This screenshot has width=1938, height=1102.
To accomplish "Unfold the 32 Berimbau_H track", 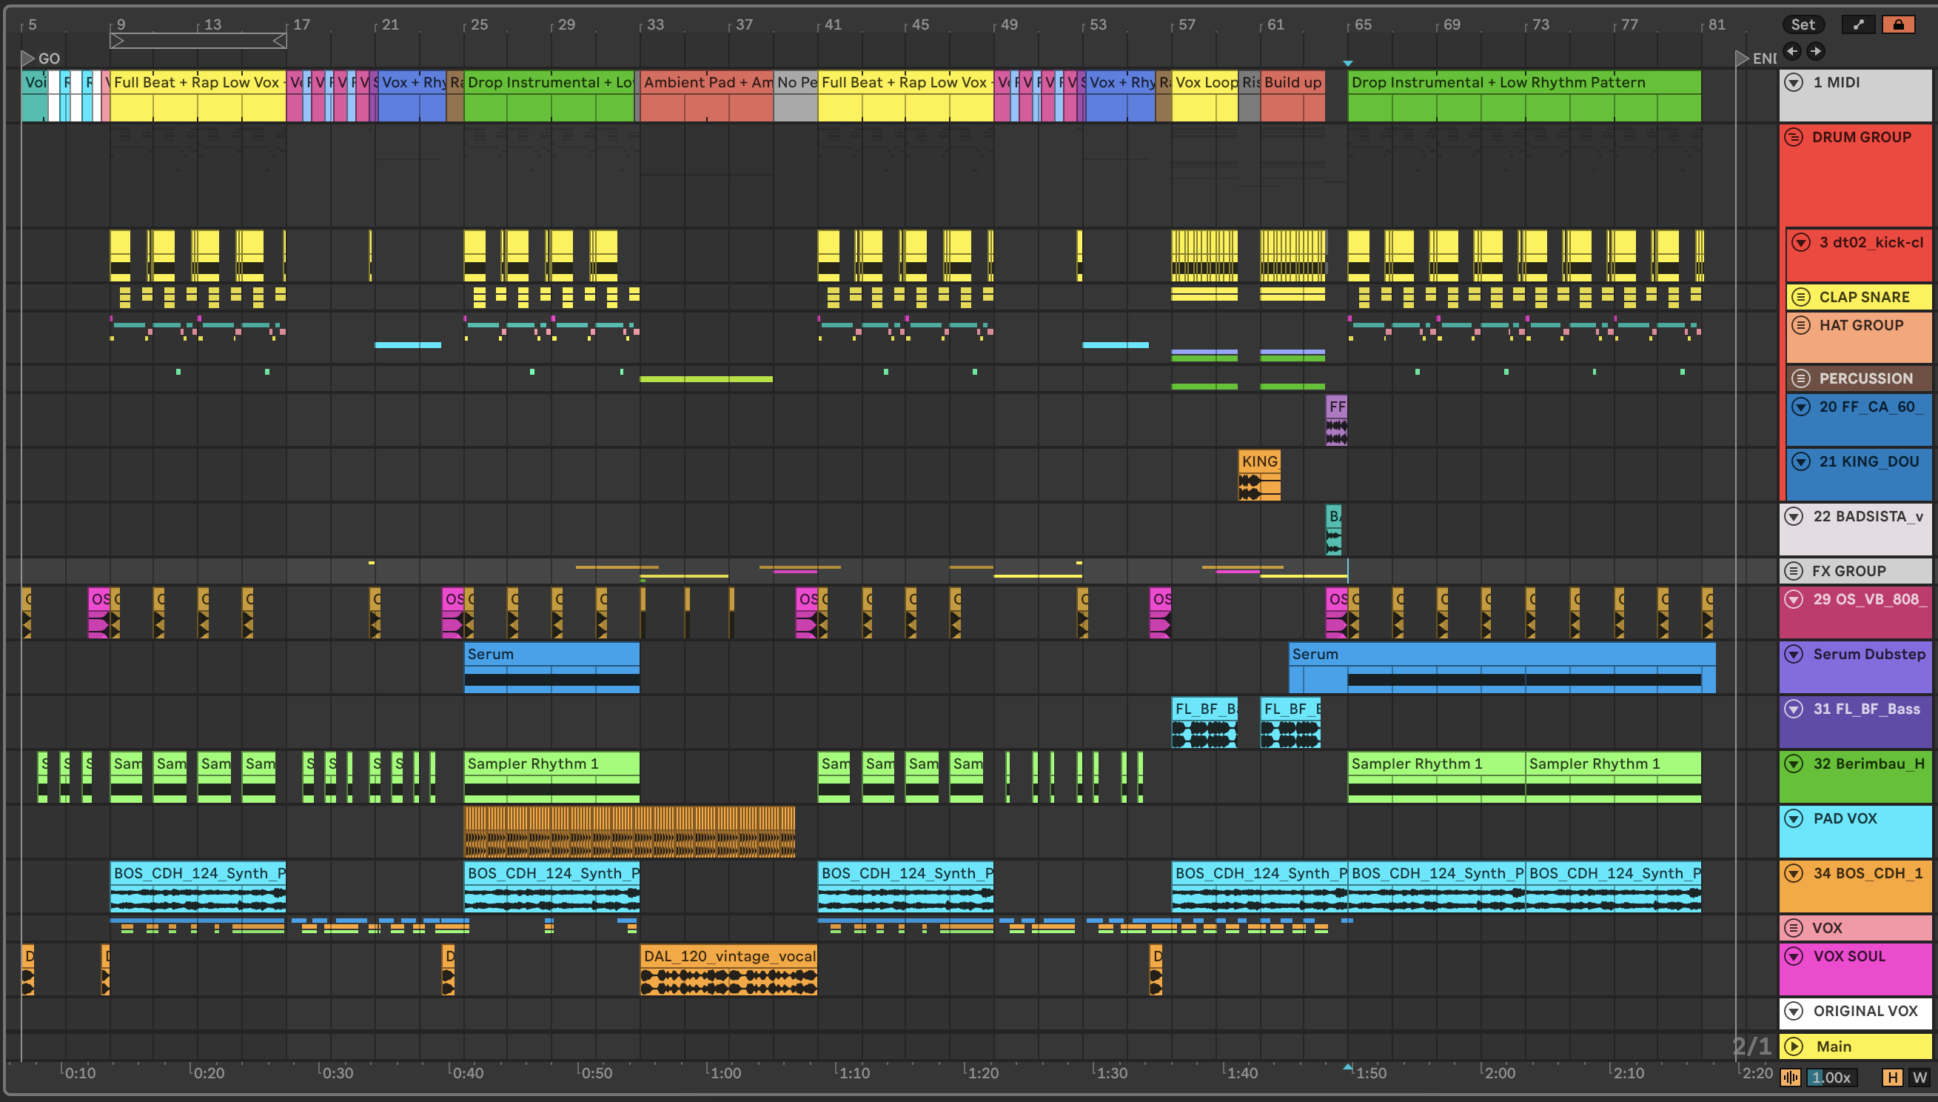I will 1794,764.
